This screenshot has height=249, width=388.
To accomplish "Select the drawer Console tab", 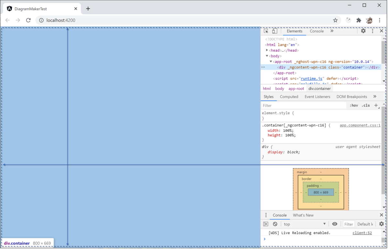I will click(280, 215).
